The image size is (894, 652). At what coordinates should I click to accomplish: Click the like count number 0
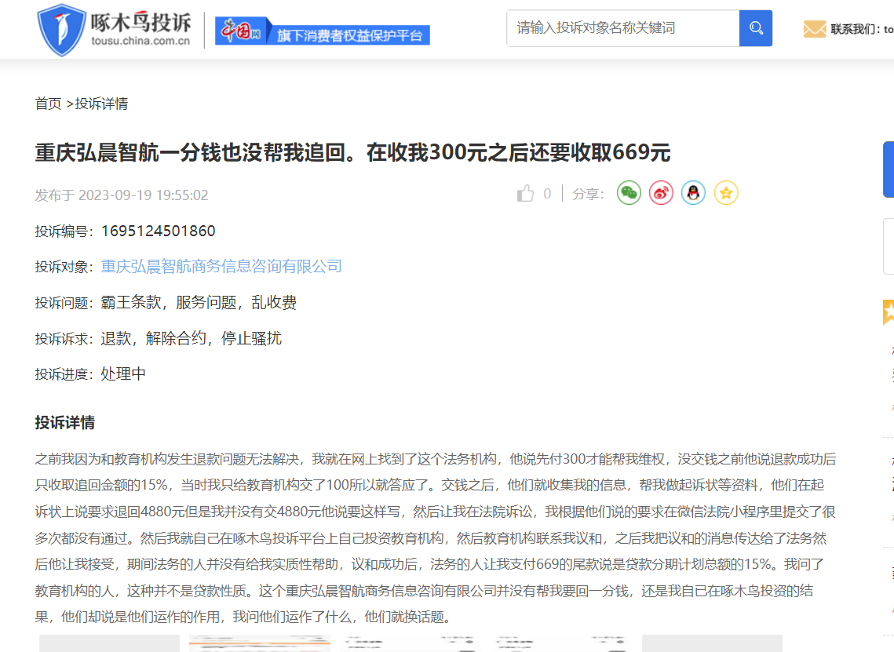pos(547,194)
